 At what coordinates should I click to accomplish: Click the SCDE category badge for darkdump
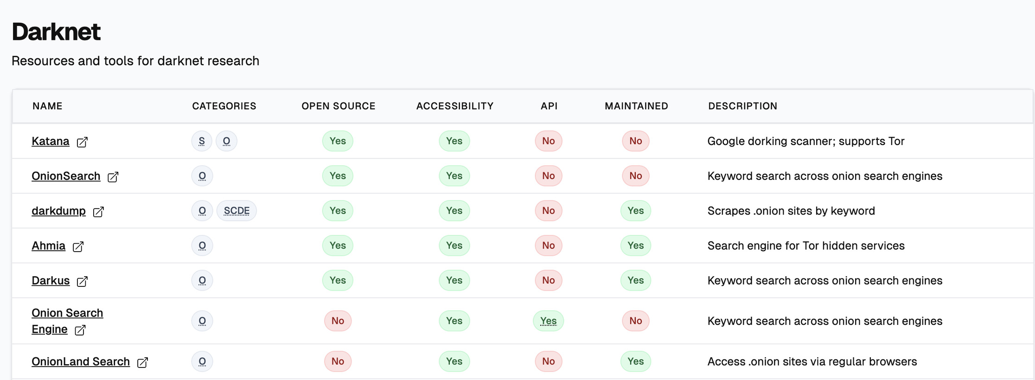pyautogui.click(x=236, y=211)
